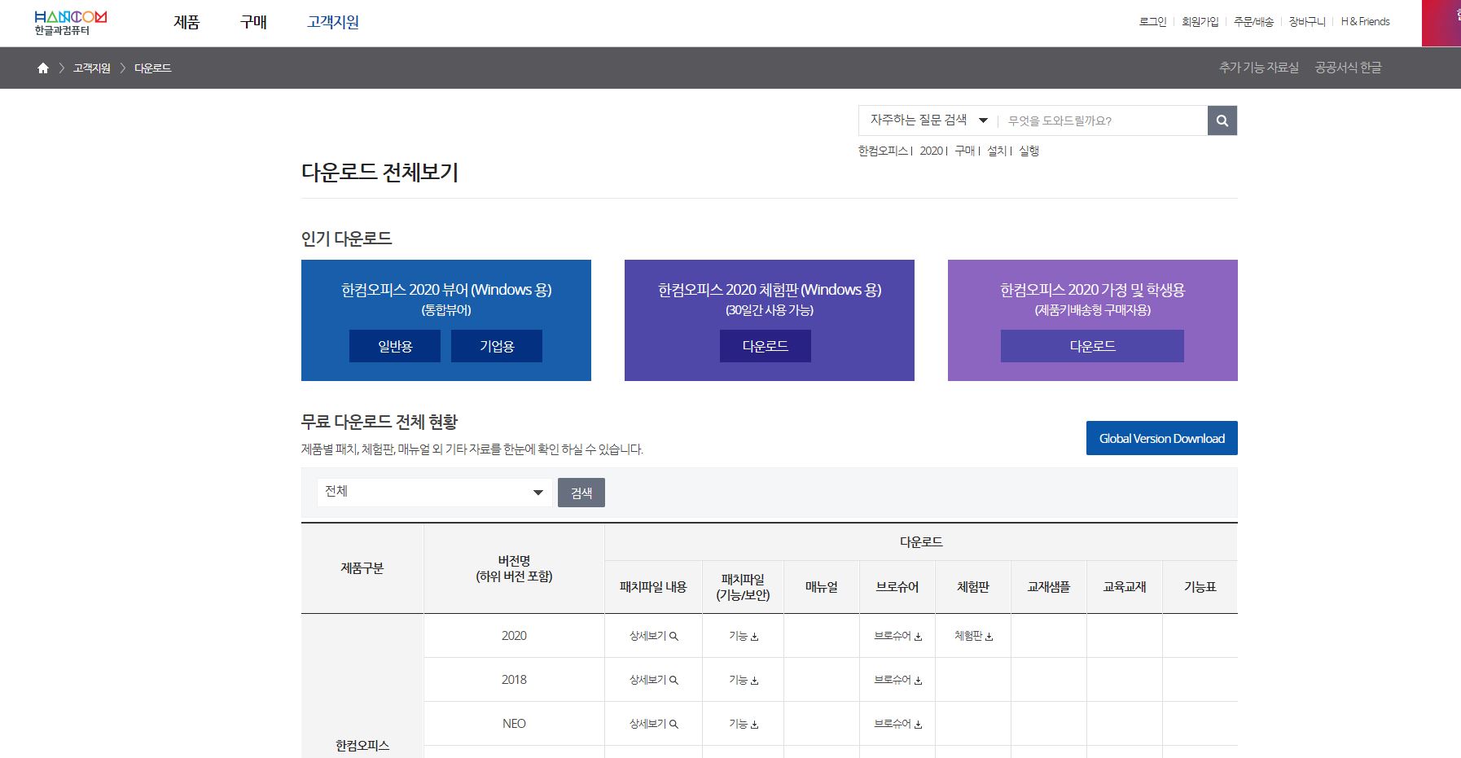Screen dimensions: 1461x758
Task: Click 한컴오피스 search keyword
Action: tap(883, 151)
